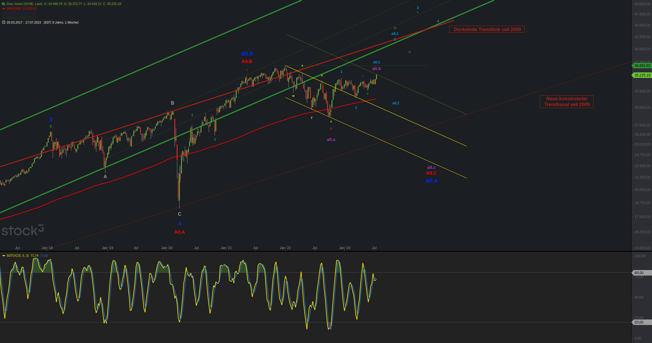Click the blue SSTOC value 71,02
The width and height of the screenshot is (652, 343).
44,256
